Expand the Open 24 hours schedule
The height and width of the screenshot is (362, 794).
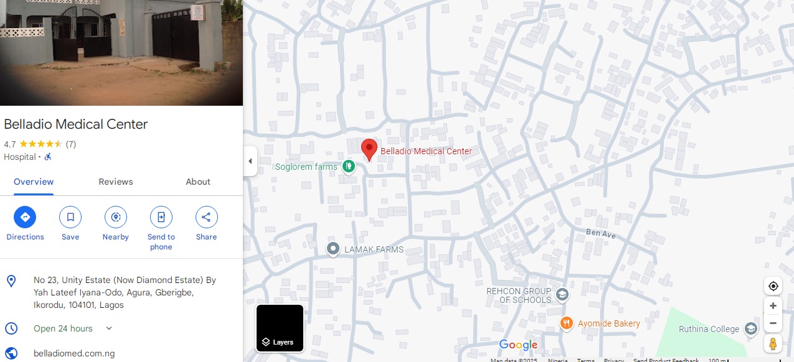coord(109,328)
